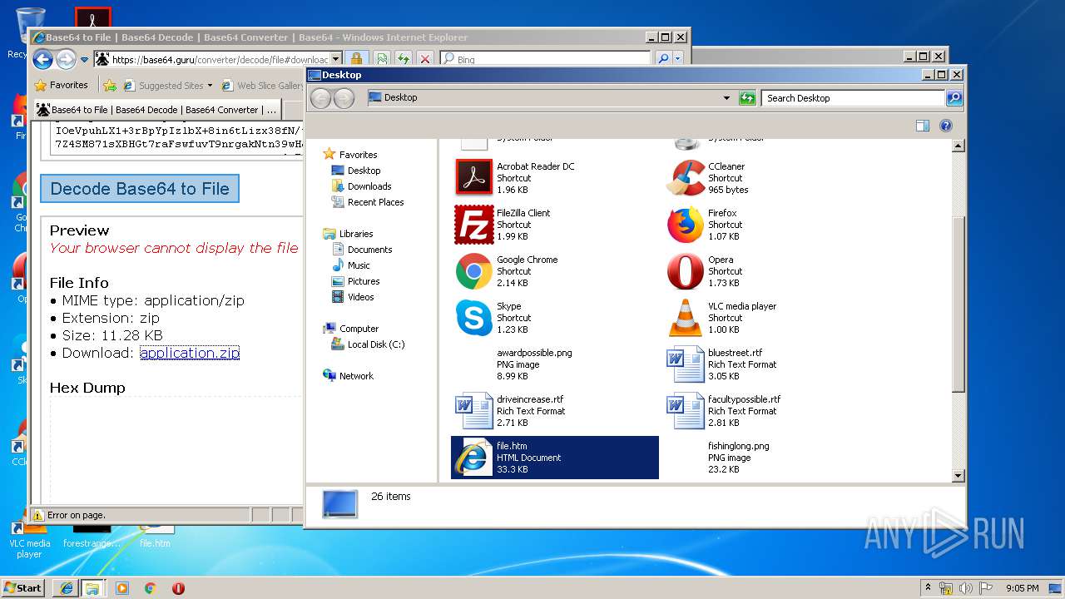Select the fishinglong.png file

tap(766, 457)
